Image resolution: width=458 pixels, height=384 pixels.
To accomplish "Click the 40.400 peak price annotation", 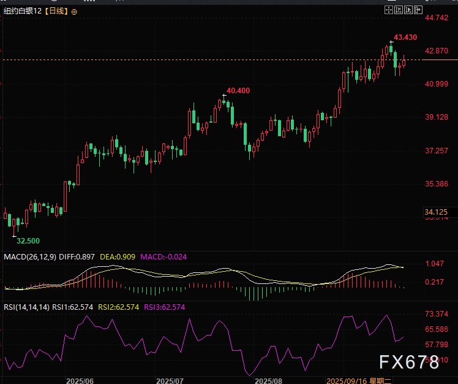I will [x=238, y=91].
